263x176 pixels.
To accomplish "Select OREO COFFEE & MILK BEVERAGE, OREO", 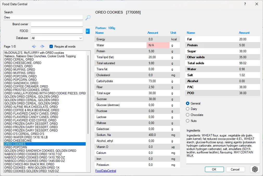I will pyautogui.click(x=32, y=110).
